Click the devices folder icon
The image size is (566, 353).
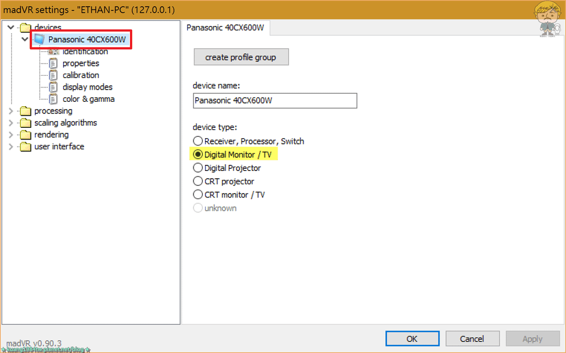pos(25,28)
